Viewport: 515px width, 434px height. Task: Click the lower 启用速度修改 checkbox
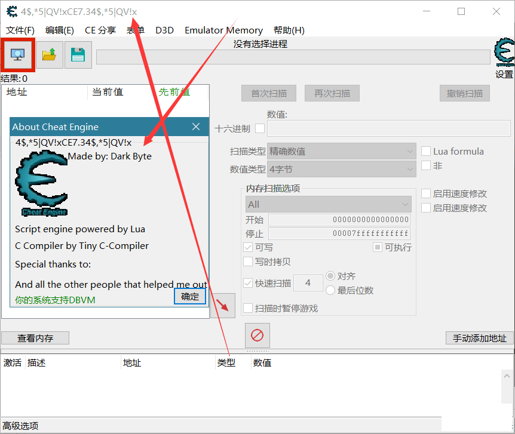point(426,208)
